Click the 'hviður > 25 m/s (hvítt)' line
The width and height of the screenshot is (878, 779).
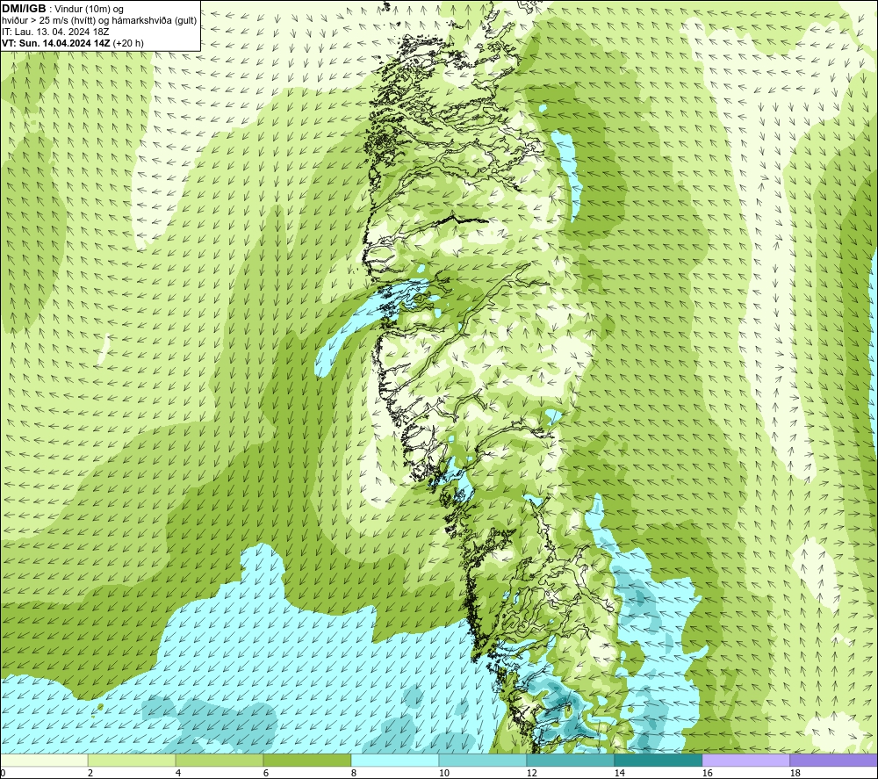coord(48,21)
